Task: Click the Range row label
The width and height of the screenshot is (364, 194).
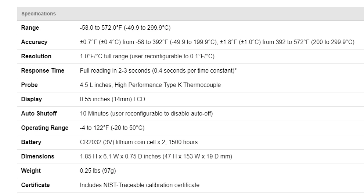Action: click(30, 28)
